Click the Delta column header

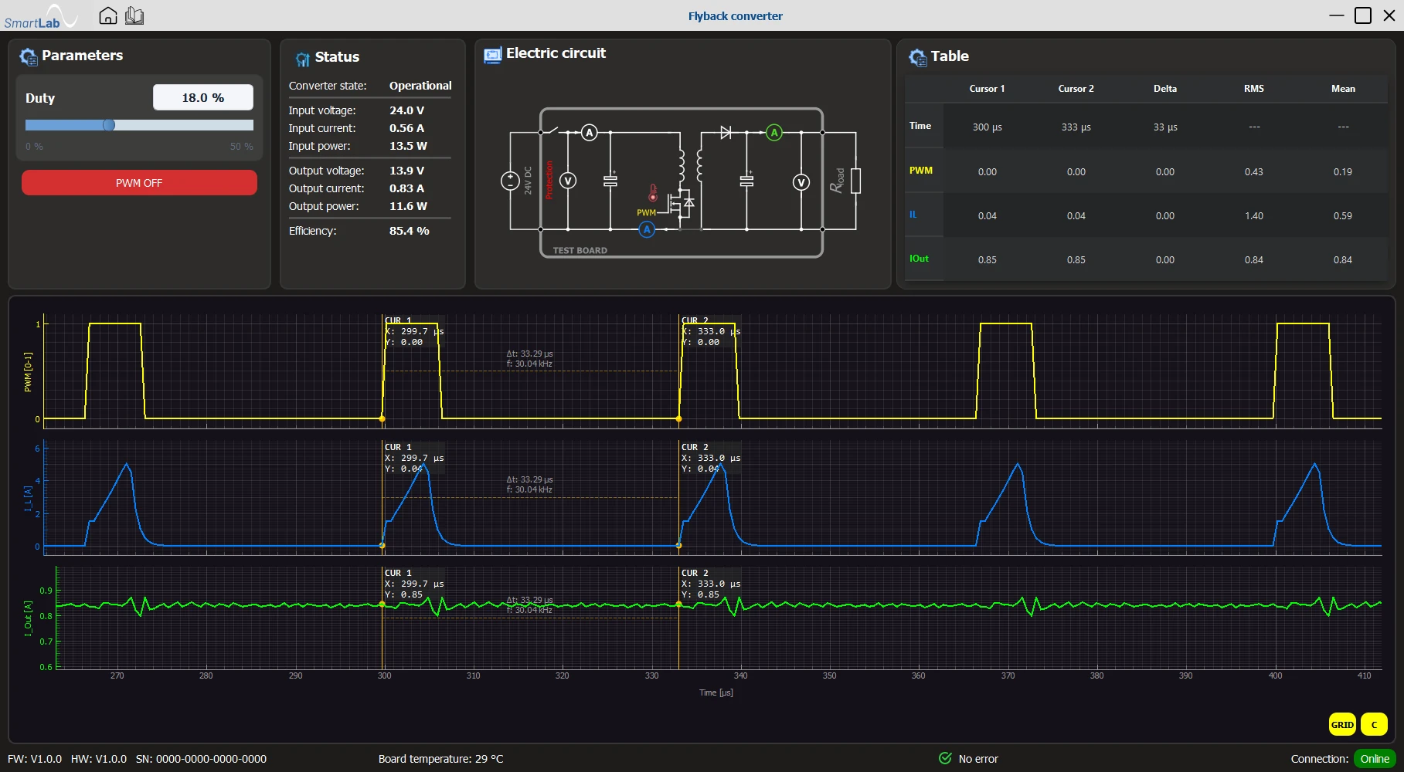point(1165,89)
